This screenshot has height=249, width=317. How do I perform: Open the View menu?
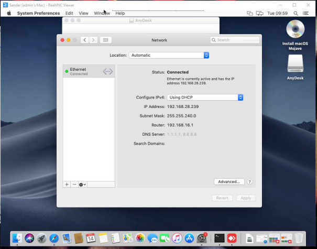tap(83, 13)
